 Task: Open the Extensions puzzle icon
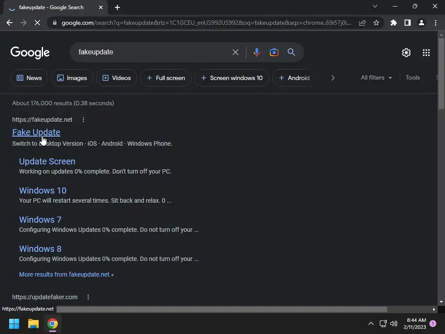(394, 23)
